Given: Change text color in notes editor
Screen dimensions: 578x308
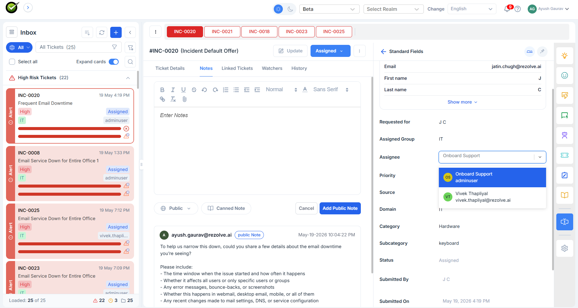Looking at the screenshot, I should tap(305, 89).
